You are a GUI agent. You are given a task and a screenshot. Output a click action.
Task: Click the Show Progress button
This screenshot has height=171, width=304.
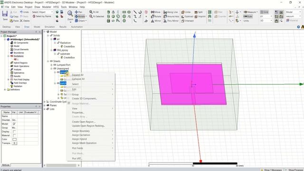click(x=294, y=170)
